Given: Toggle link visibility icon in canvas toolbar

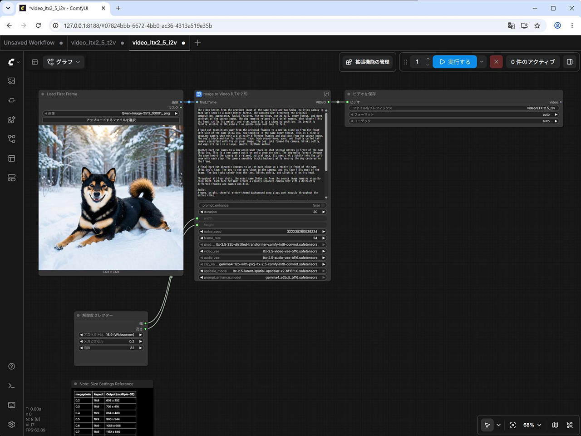Looking at the screenshot, I should click(570, 425).
